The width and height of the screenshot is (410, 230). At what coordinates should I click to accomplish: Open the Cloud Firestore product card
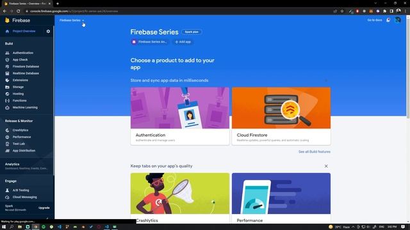[x=281, y=116]
